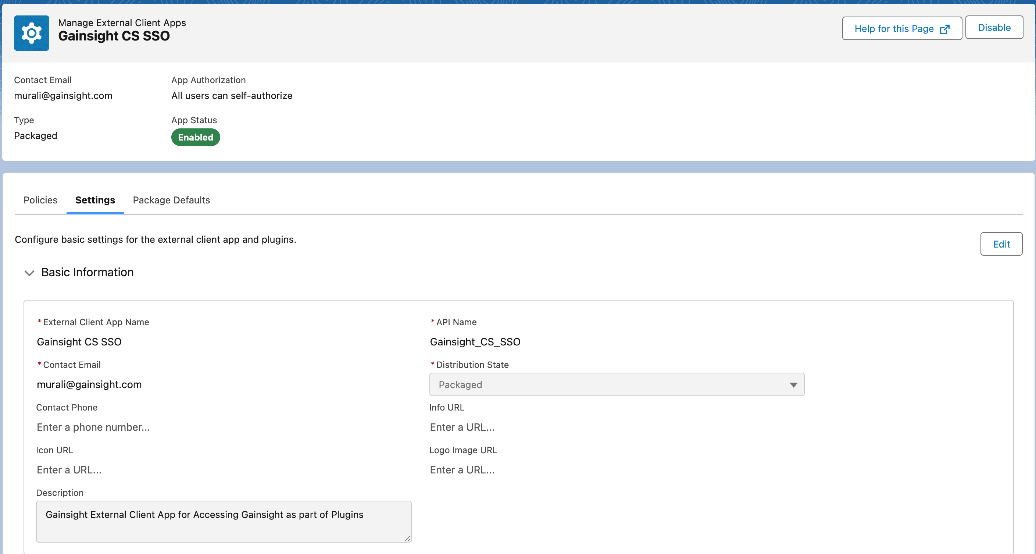1036x554 pixels.
Task: Click the description textarea resize handle
Action: pyautogui.click(x=407, y=538)
